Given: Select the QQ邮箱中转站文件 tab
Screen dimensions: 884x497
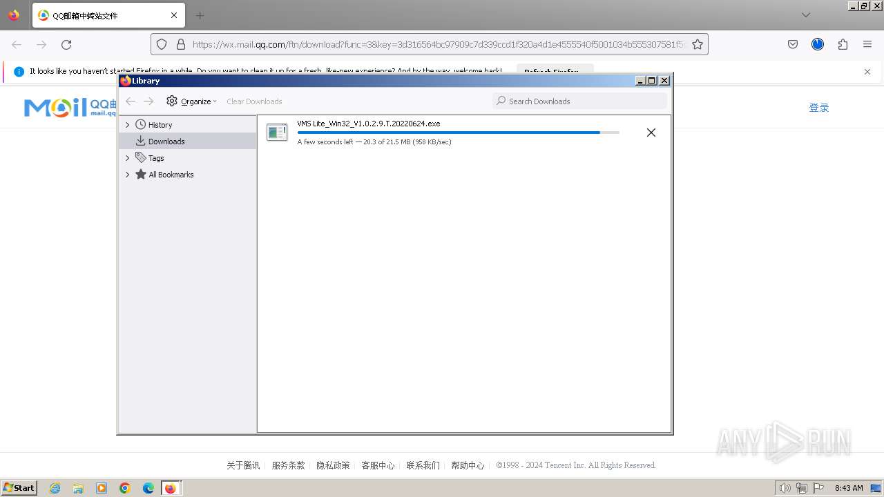Looking at the screenshot, I should tap(108, 15).
